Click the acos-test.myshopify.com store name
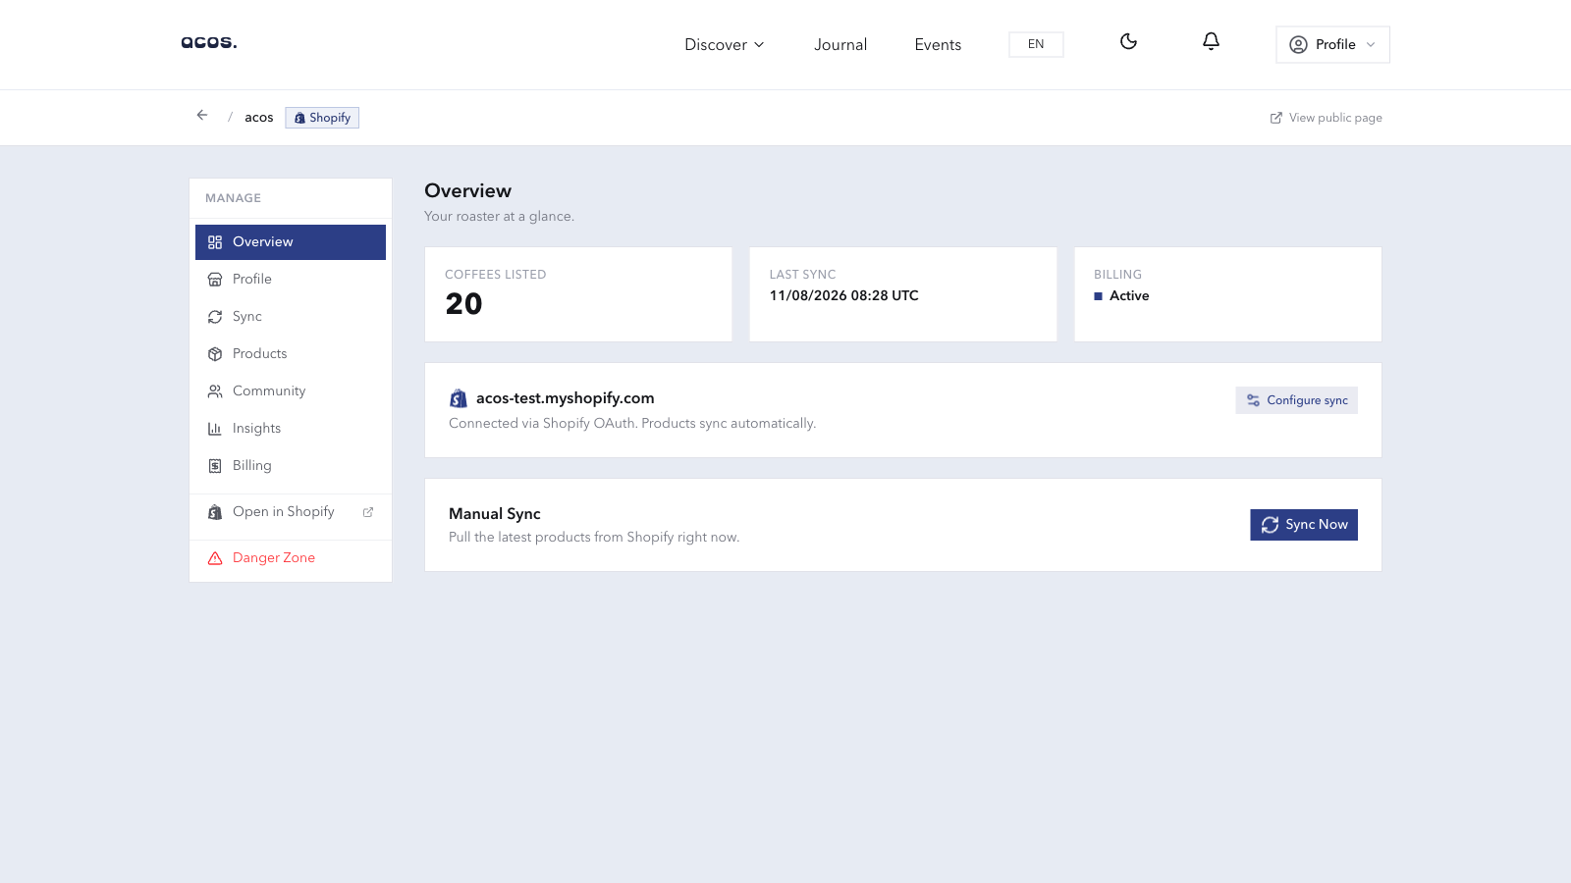The height and width of the screenshot is (883, 1571). pyautogui.click(x=566, y=398)
